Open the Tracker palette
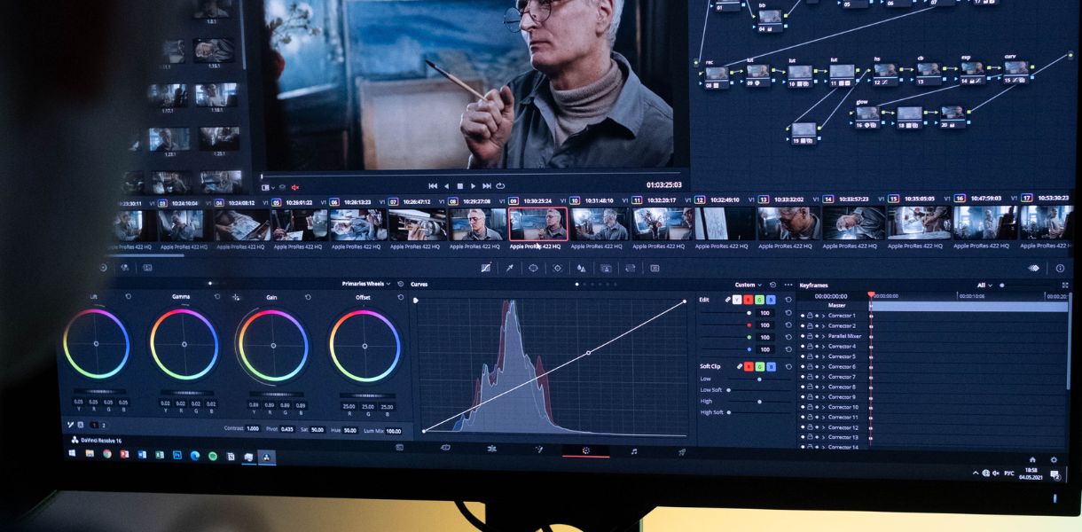The width and height of the screenshot is (1082, 532). point(557,267)
